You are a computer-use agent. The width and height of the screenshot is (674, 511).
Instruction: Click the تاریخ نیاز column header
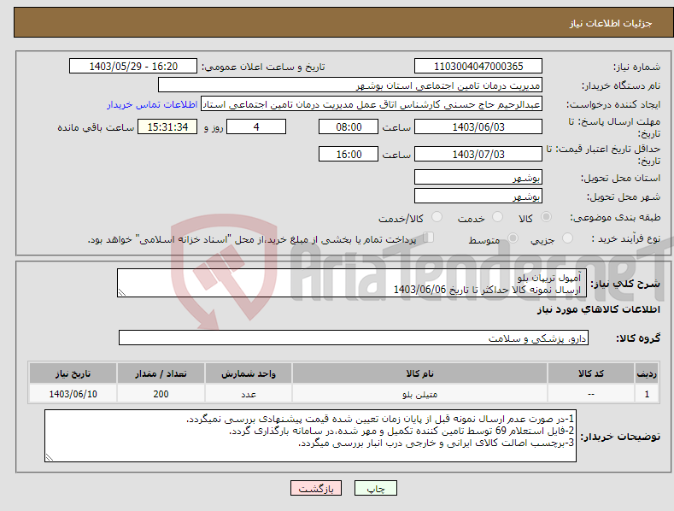pyautogui.click(x=73, y=373)
